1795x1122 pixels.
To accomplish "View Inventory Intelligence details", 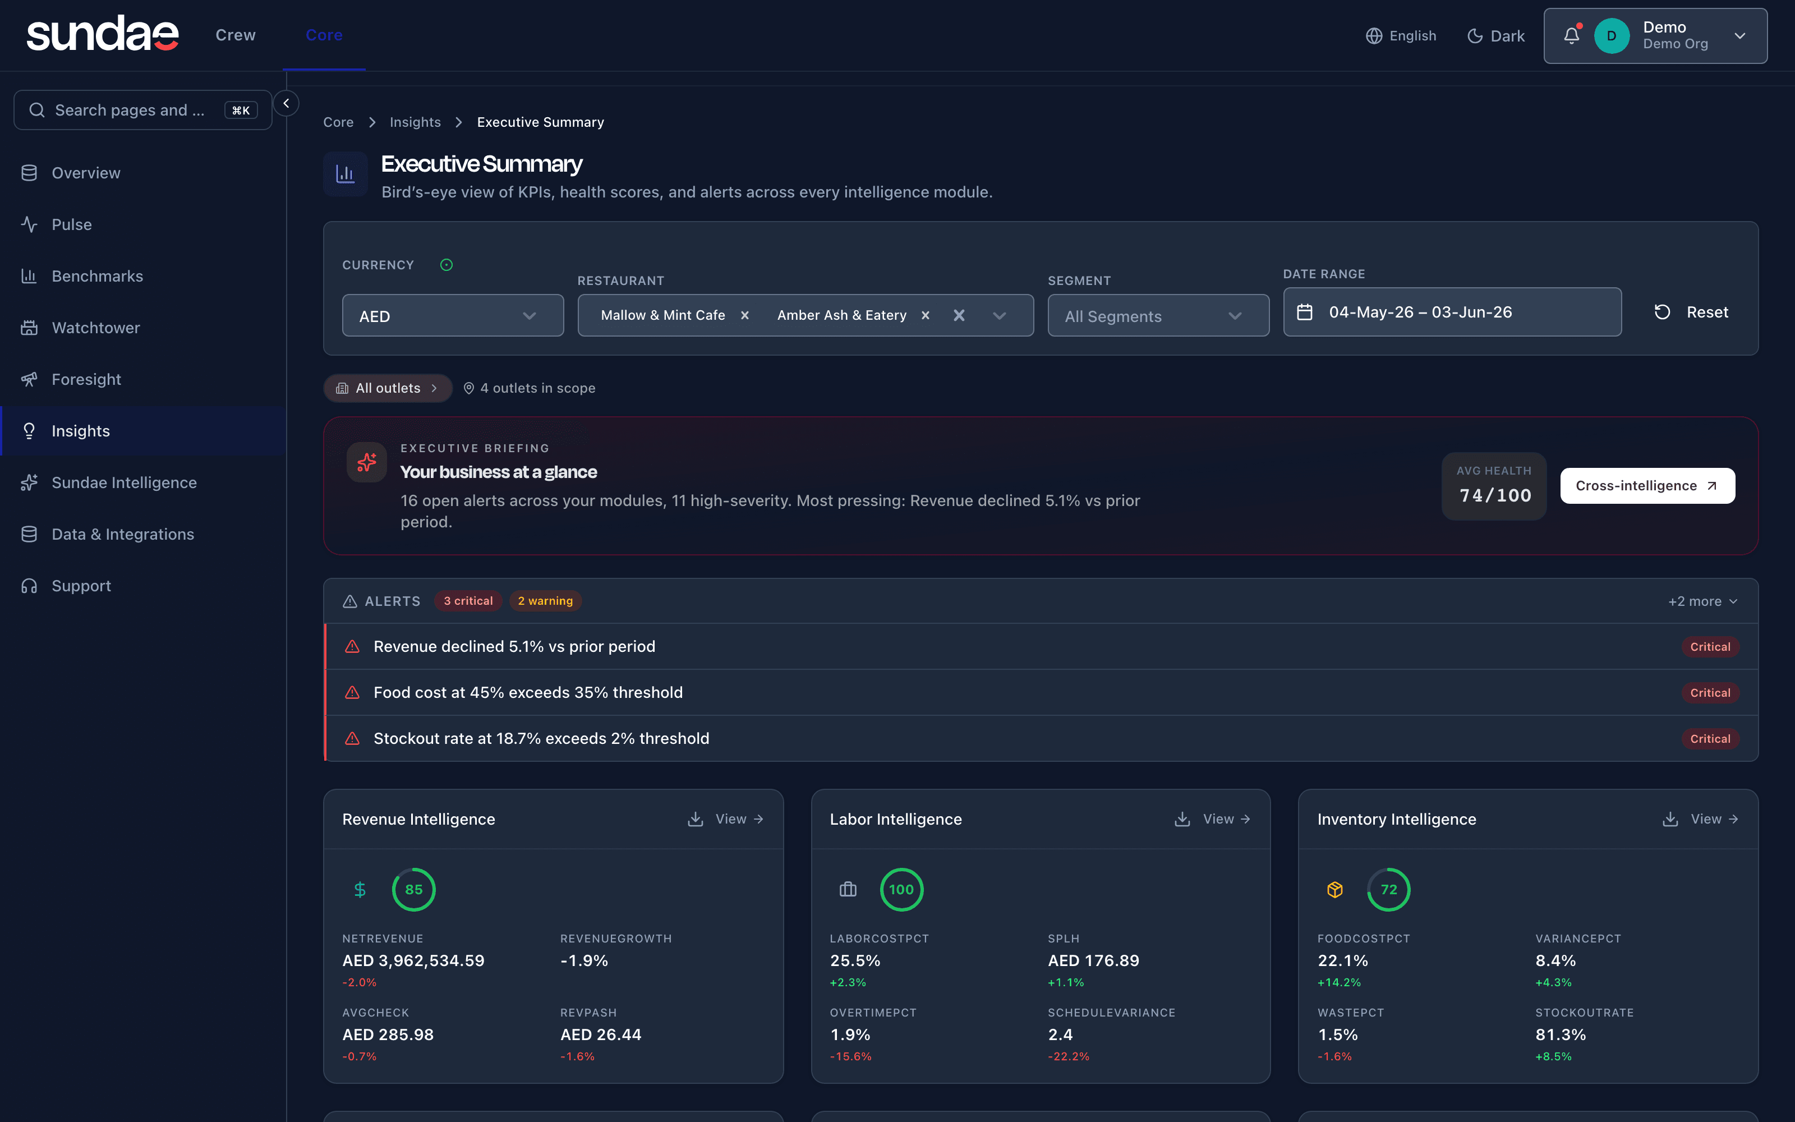I will [1715, 819].
